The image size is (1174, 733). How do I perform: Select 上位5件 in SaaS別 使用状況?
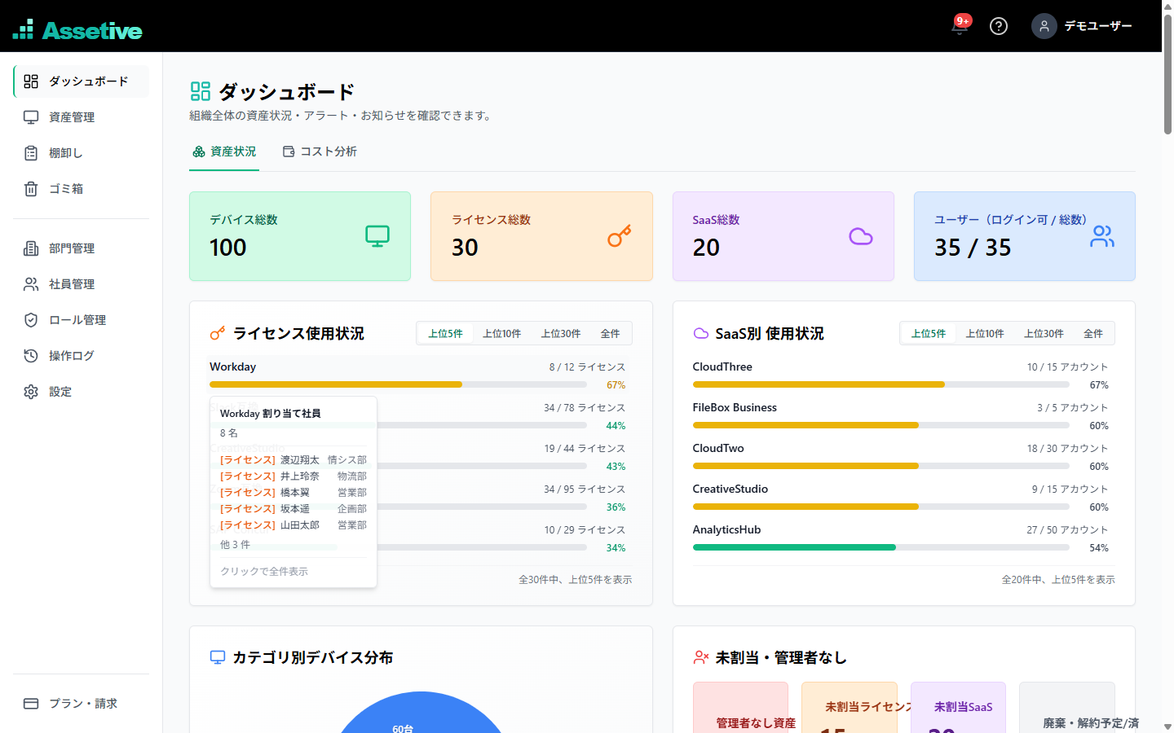point(929,334)
